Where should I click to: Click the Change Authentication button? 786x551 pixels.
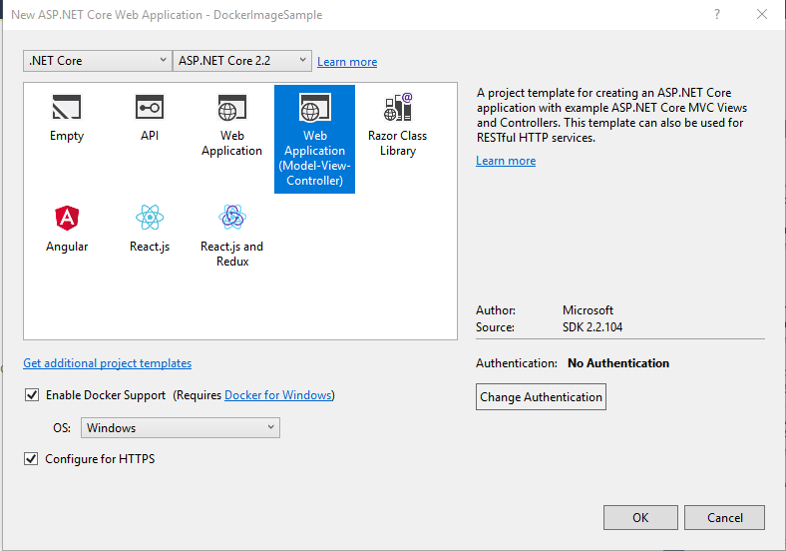[541, 397]
